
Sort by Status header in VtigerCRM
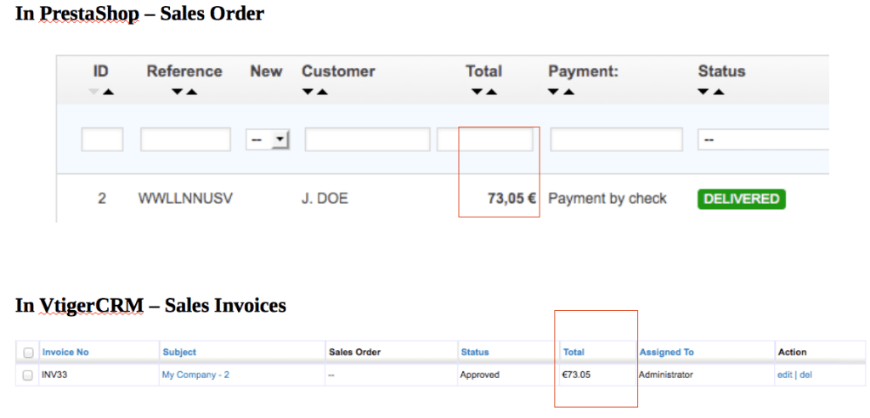(475, 352)
